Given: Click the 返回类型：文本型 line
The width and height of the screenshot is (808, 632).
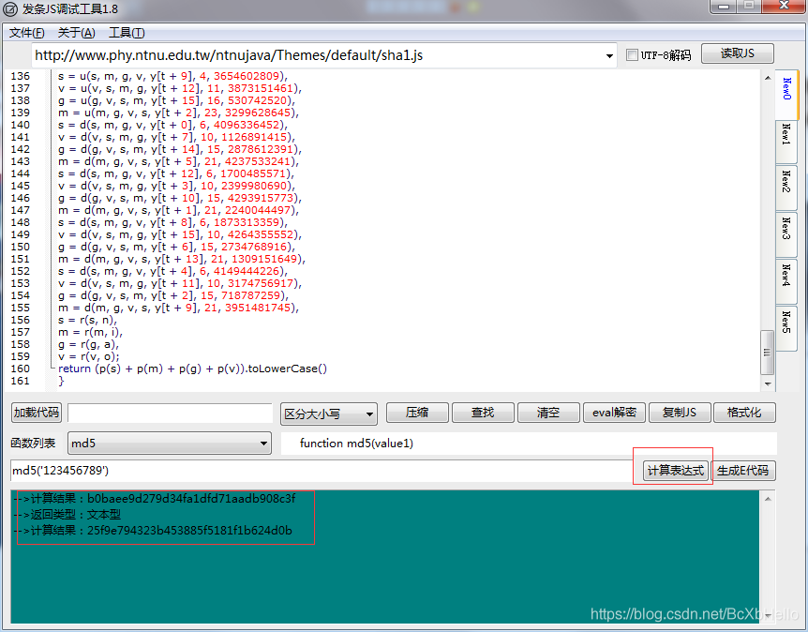Looking at the screenshot, I should (68, 515).
